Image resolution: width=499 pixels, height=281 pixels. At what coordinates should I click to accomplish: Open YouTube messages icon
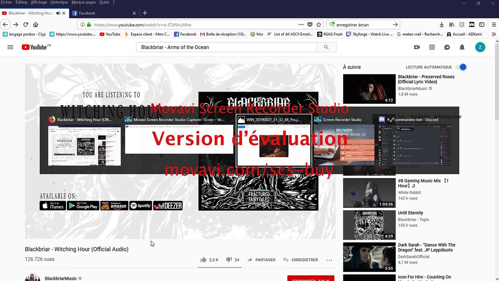[447, 47]
